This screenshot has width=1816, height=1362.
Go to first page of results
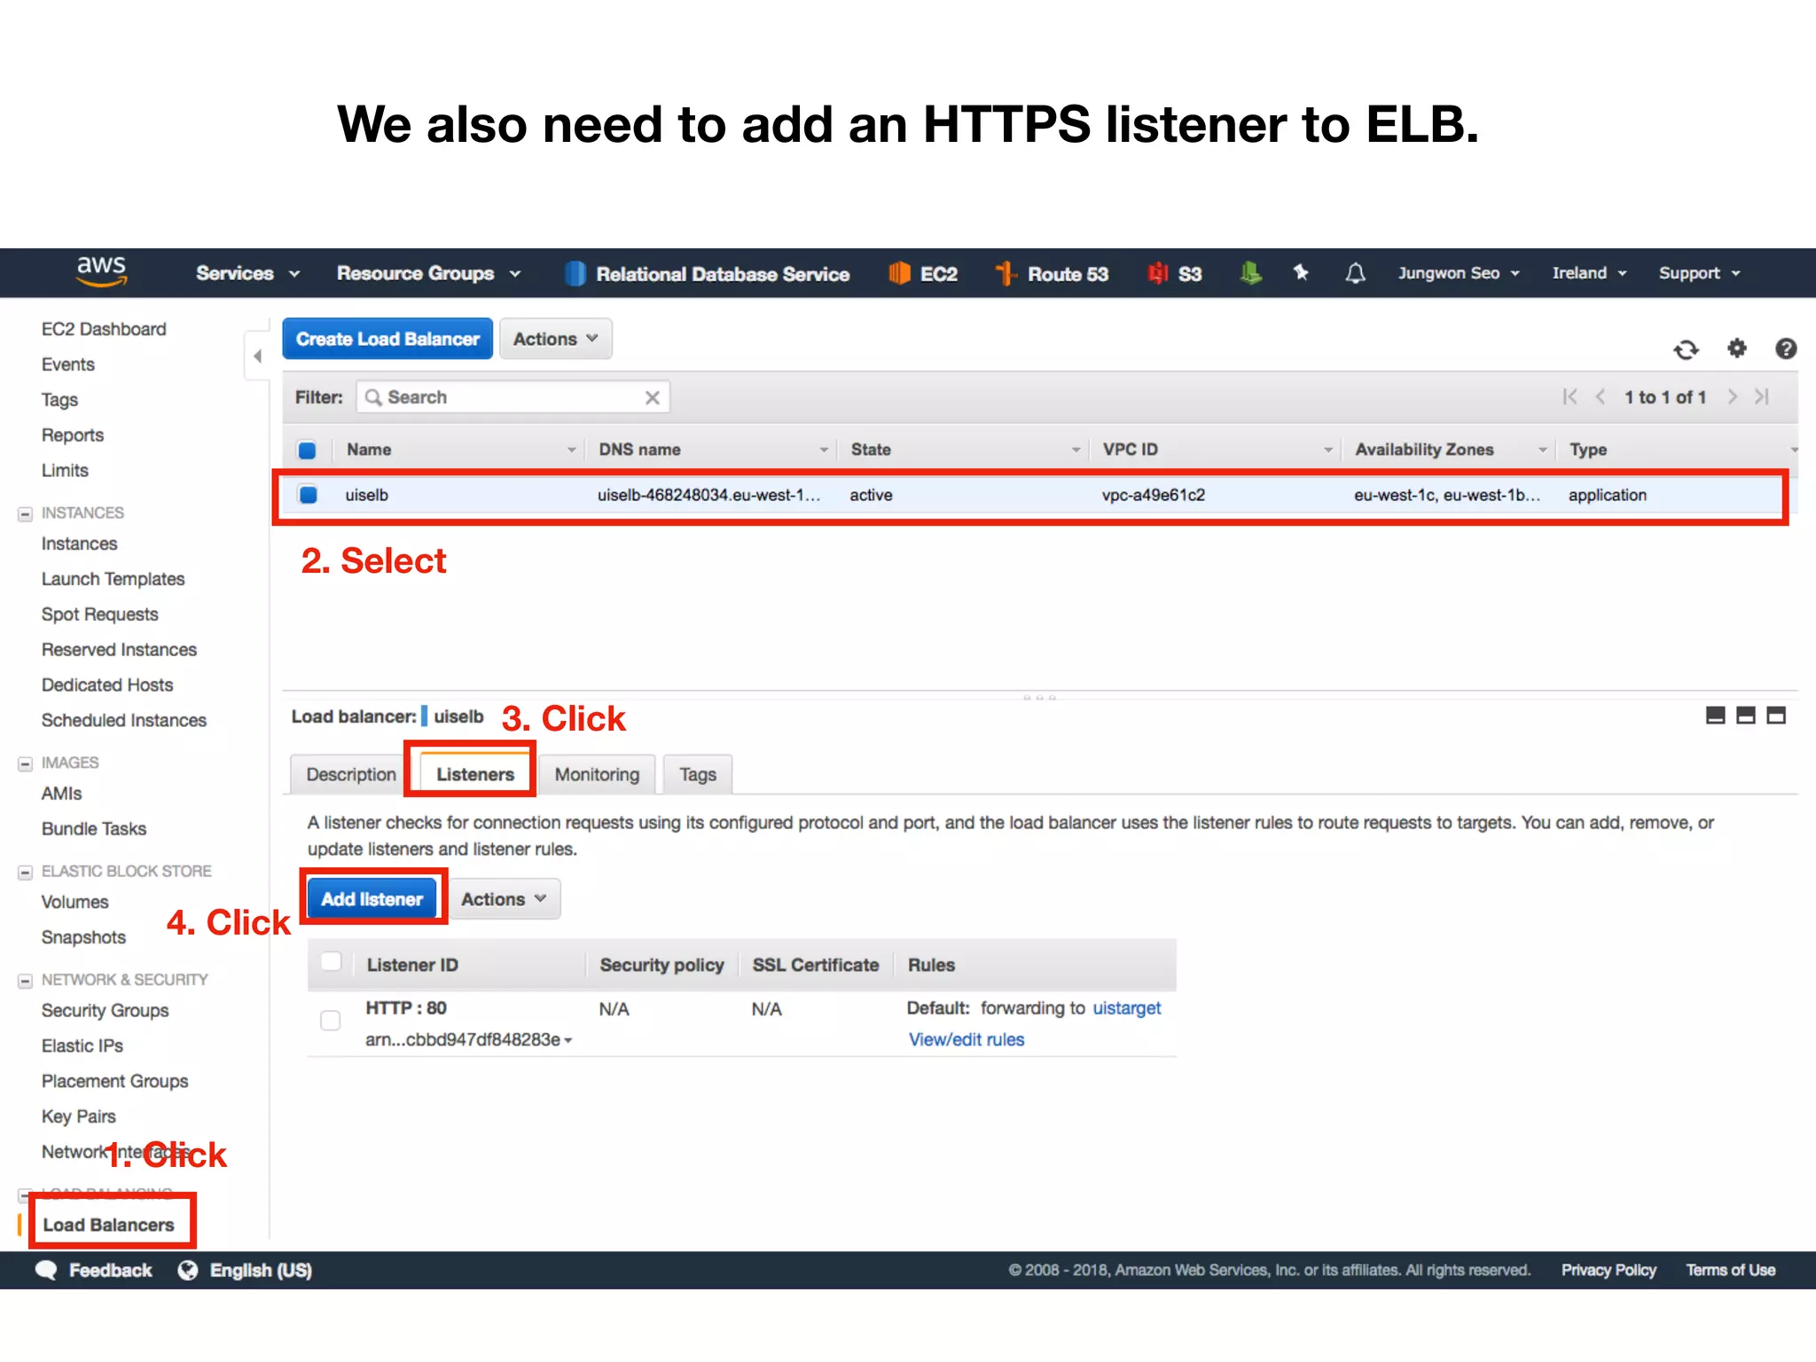tap(1569, 396)
